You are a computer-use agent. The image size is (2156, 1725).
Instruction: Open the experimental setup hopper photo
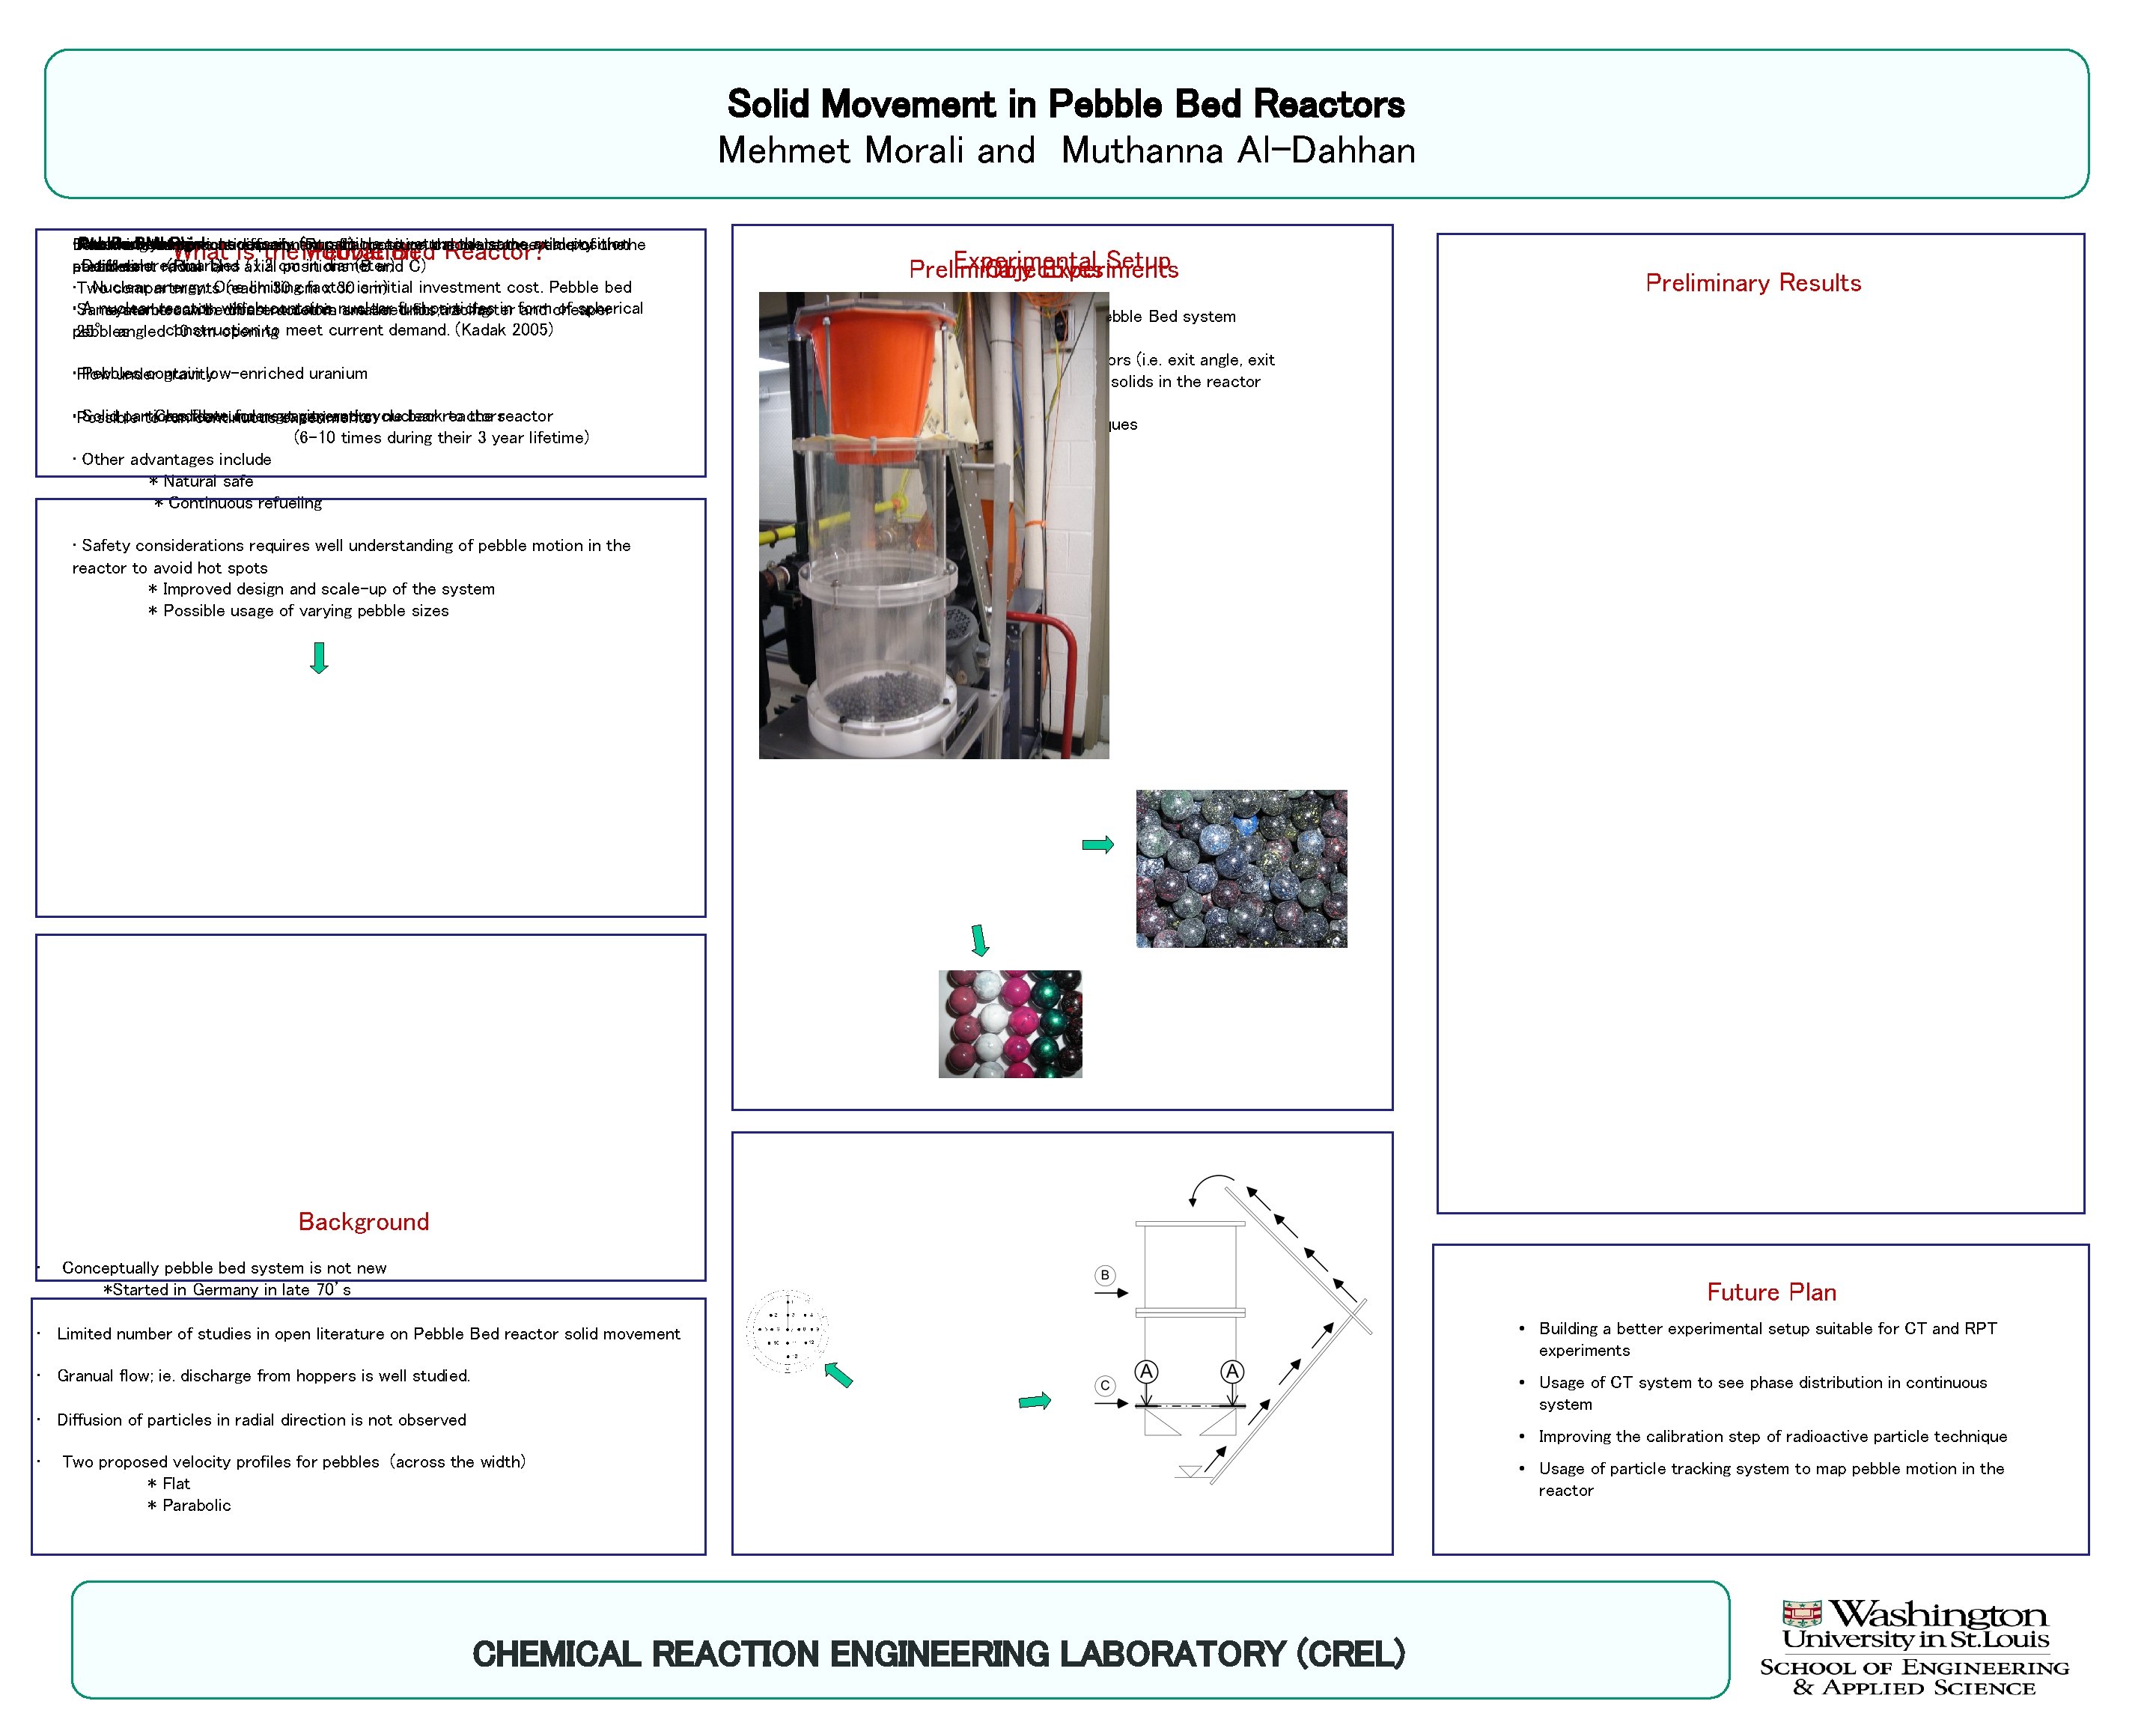934,525
